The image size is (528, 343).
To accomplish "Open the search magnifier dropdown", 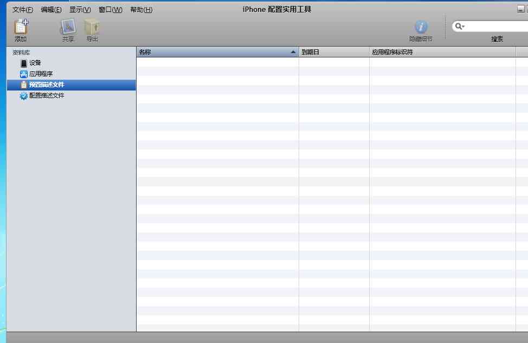I will pos(460,26).
